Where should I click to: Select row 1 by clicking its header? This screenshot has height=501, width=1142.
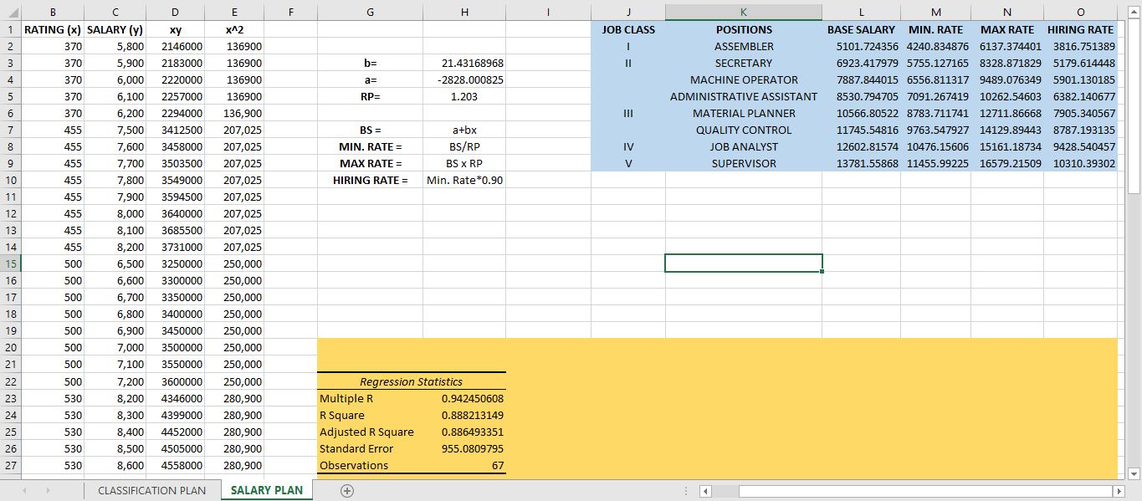[8, 29]
